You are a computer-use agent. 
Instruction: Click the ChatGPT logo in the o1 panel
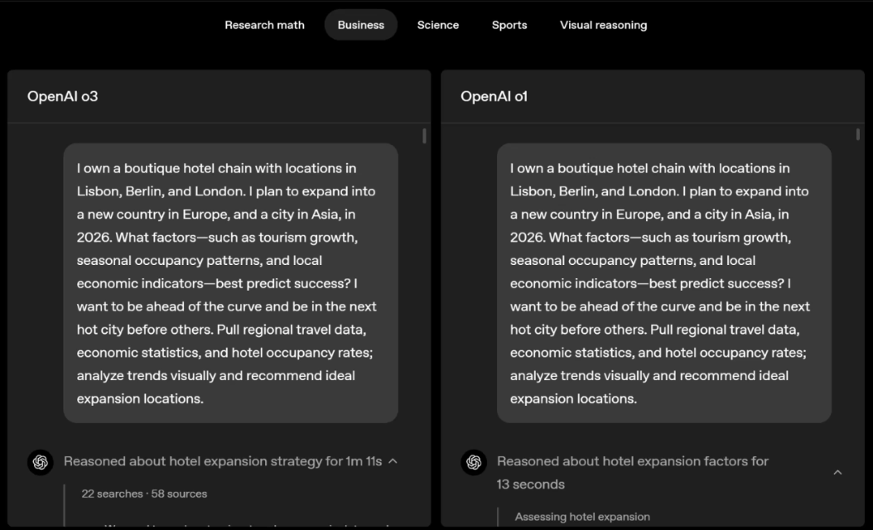(474, 462)
